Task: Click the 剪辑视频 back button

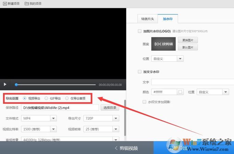Action: (126, 148)
